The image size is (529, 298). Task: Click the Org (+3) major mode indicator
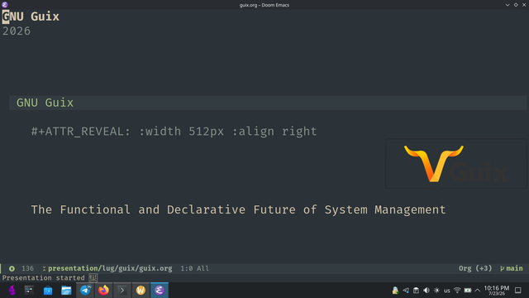tap(475, 268)
